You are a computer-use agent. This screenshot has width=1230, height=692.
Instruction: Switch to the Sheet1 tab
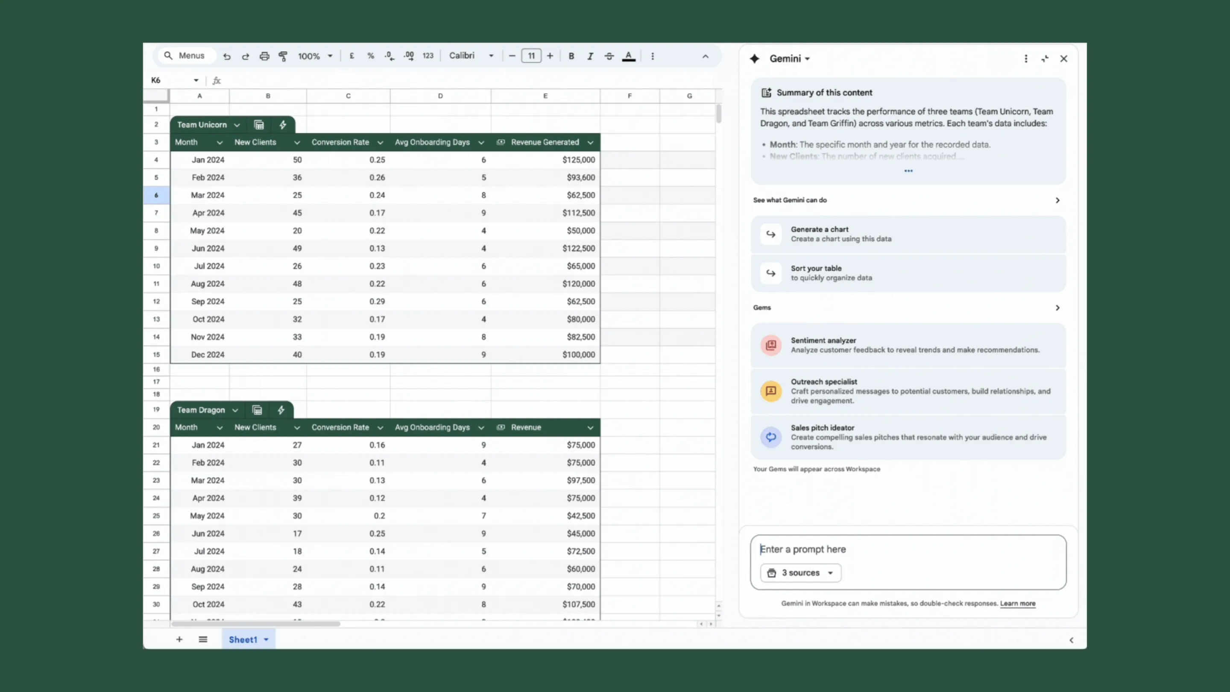[x=243, y=639]
